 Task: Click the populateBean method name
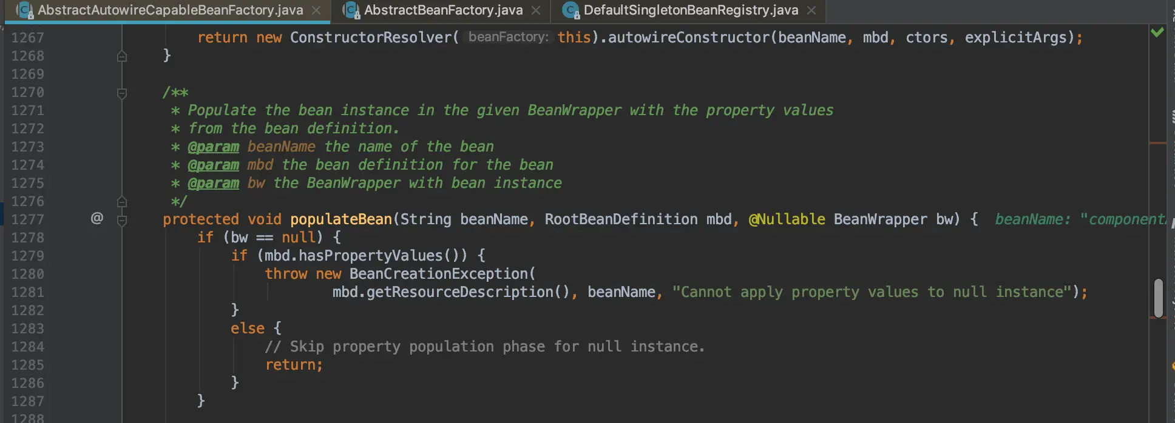341,219
